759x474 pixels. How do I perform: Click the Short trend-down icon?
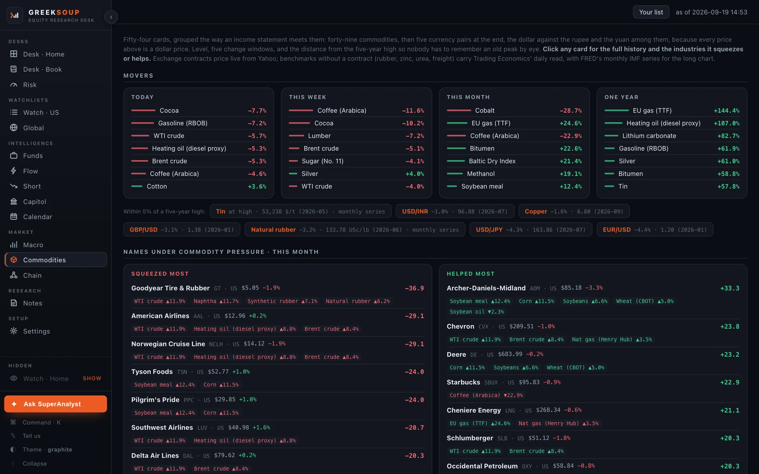(x=14, y=186)
